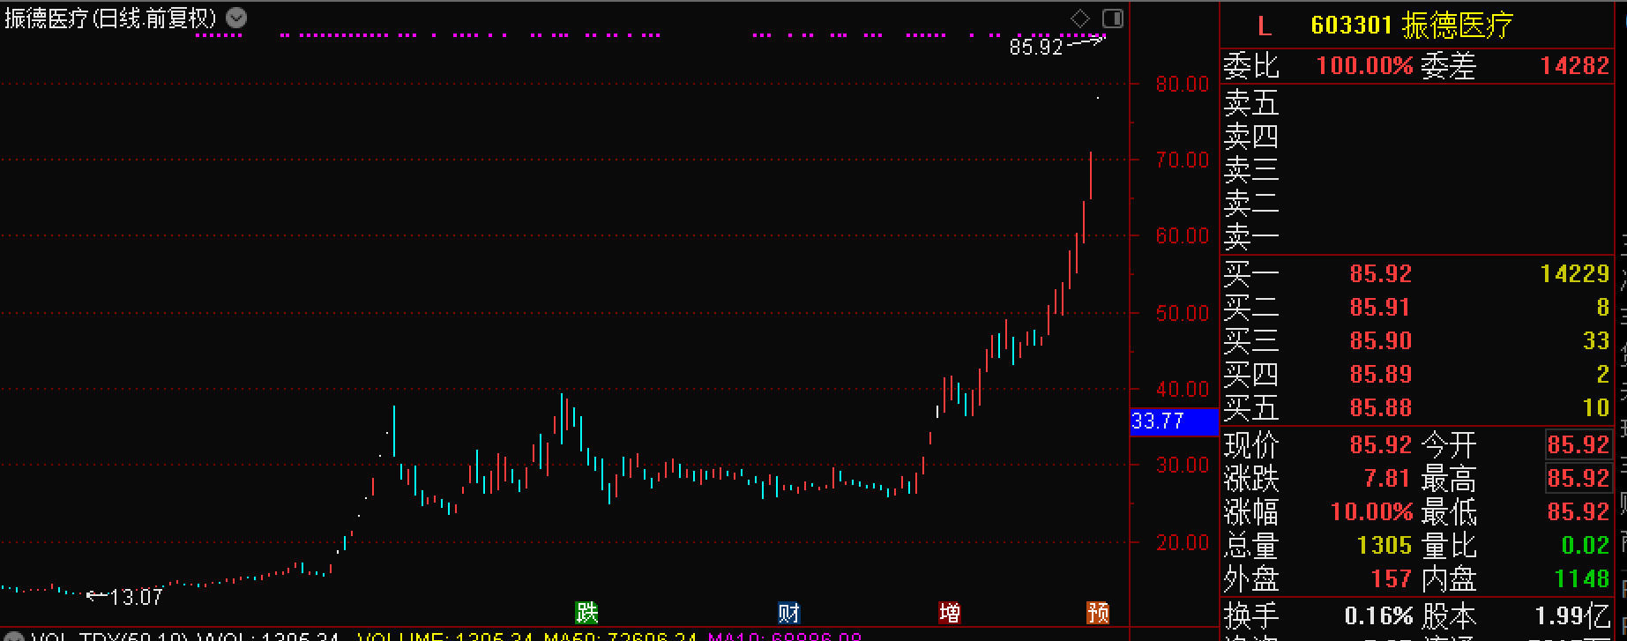Click the 买三 bid price 85.90

(1380, 341)
